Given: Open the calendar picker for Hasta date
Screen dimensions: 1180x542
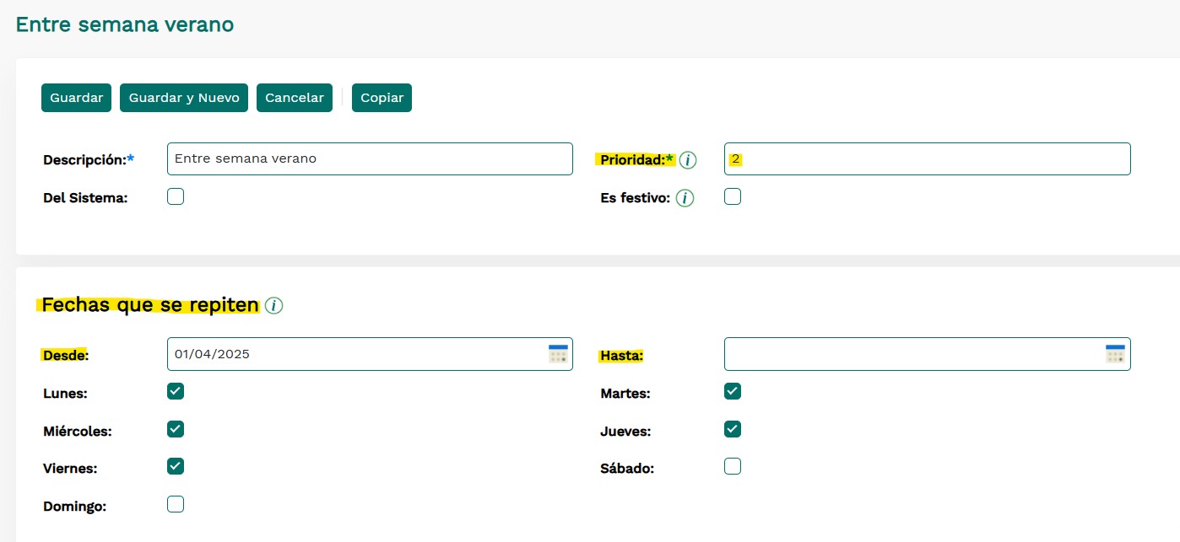Looking at the screenshot, I should point(1115,354).
